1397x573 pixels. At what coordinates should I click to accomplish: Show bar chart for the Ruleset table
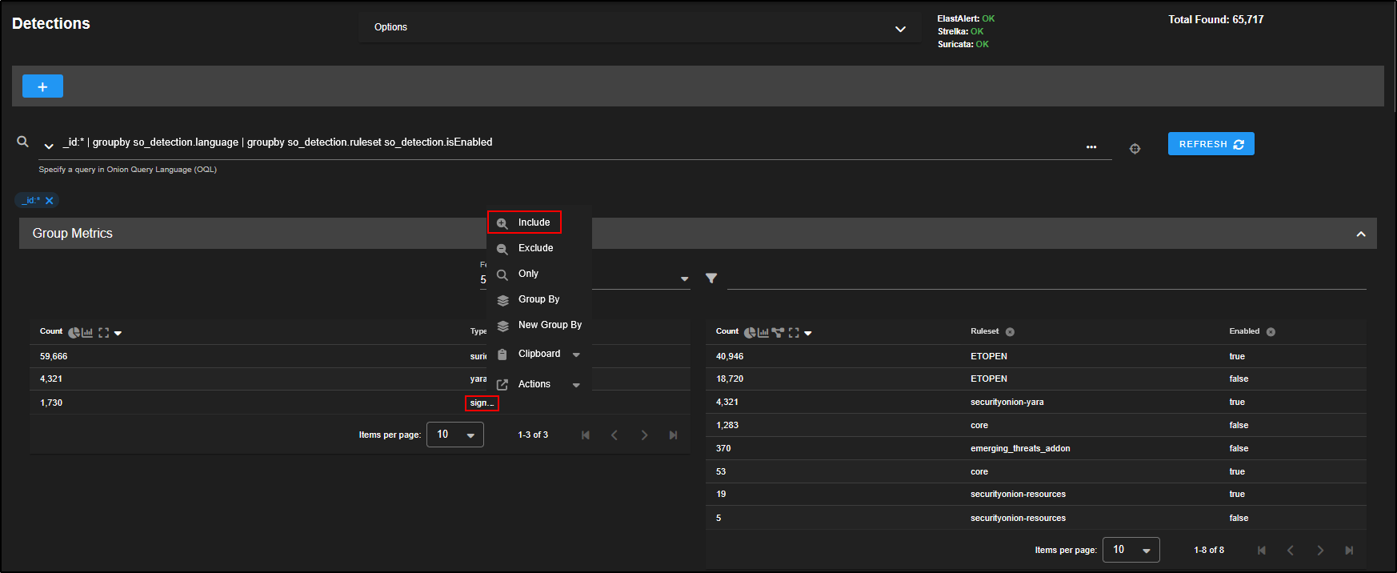tap(763, 333)
